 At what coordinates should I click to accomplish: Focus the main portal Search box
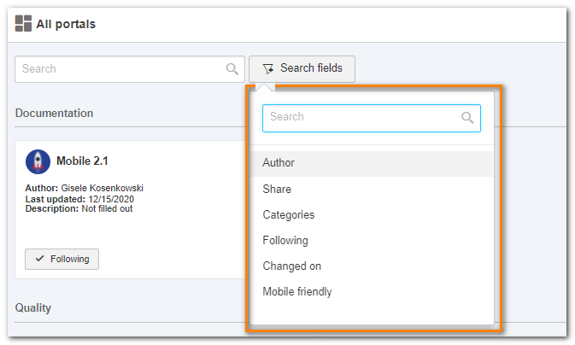(x=130, y=69)
